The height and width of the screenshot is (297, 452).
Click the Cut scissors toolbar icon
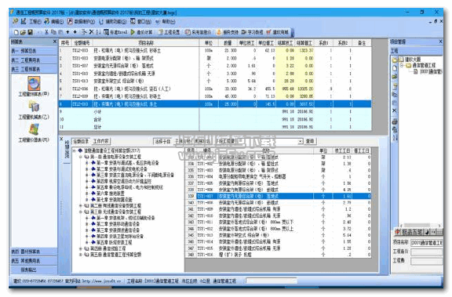coord(46,32)
